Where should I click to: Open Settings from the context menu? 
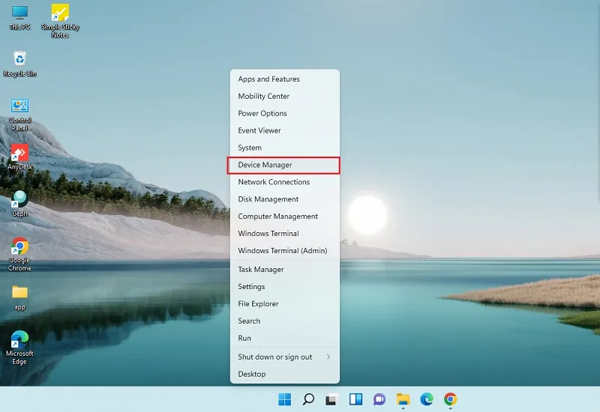pyautogui.click(x=285, y=287)
